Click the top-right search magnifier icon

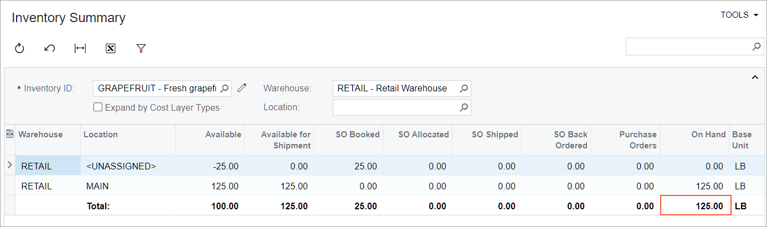pyautogui.click(x=756, y=47)
